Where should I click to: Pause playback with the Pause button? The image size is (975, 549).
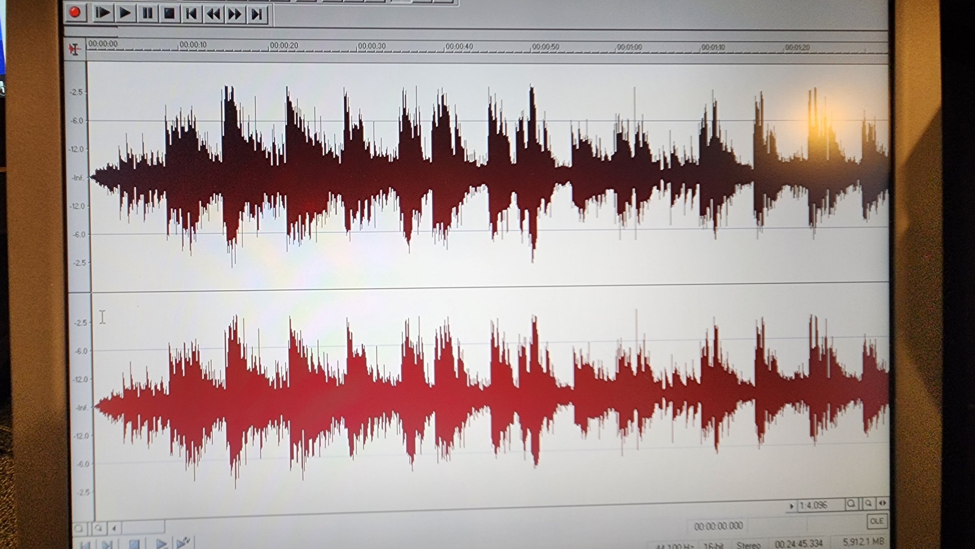[148, 13]
